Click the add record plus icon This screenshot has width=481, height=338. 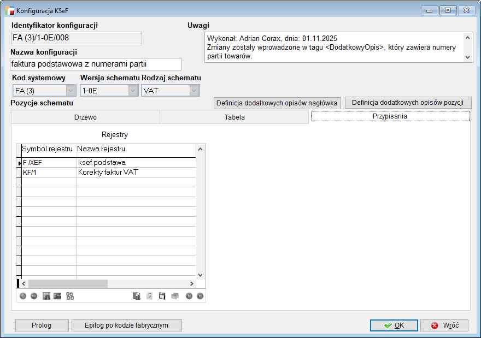(23, 296)
